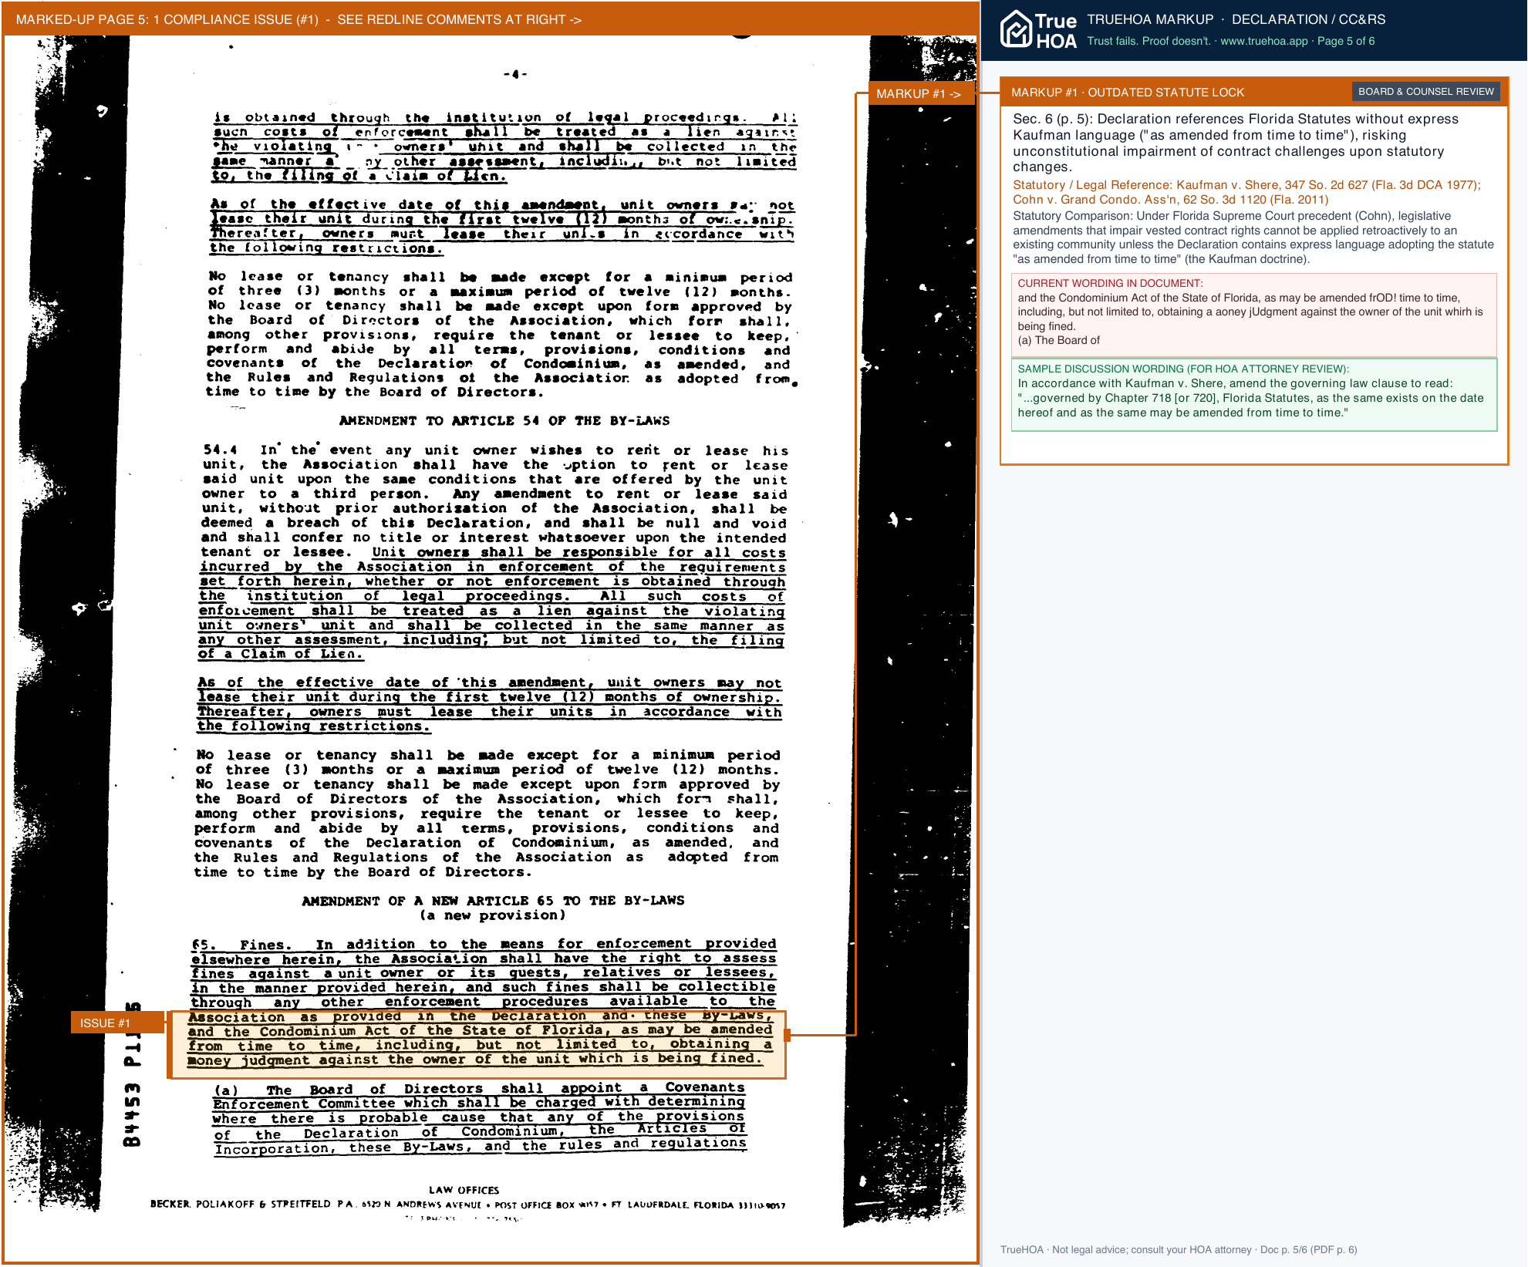Image resolution: width=1528 pixels, height=1267 pixels.
Task: Click the TRUEHOA MARKUP · DECLARATION / CC&RS title
Action: [x=1236, y=19]
